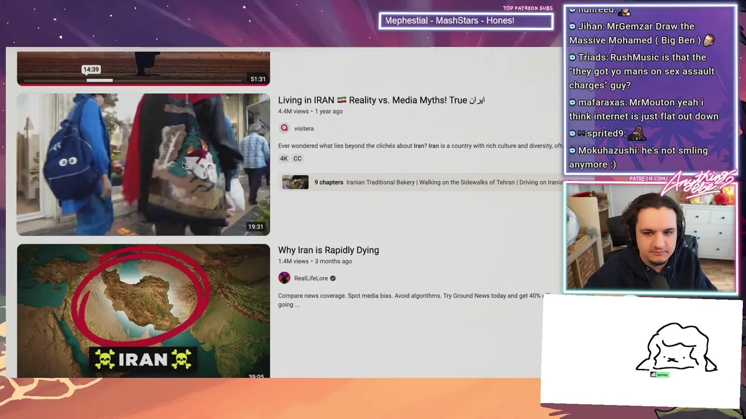
Task: Click the Jihan chat message
Action: [642, 33]
